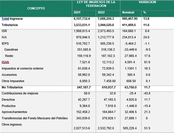
Task: Select the Otros ingresos percentage 51.5
Action: click(x=147, y=128)
